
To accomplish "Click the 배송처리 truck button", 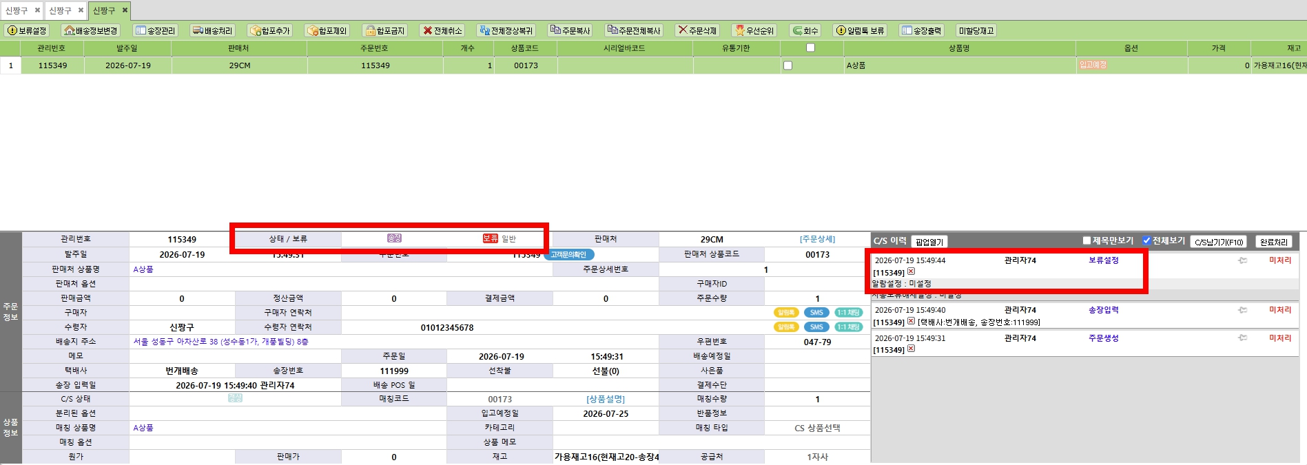I will 213,30.
